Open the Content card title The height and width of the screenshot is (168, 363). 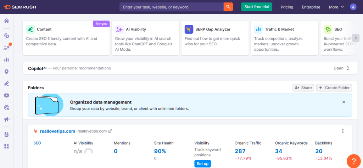[44, 29]
